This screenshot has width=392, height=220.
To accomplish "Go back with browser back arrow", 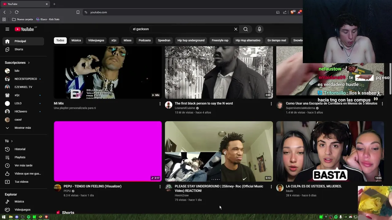I will (x=4, y=12).
